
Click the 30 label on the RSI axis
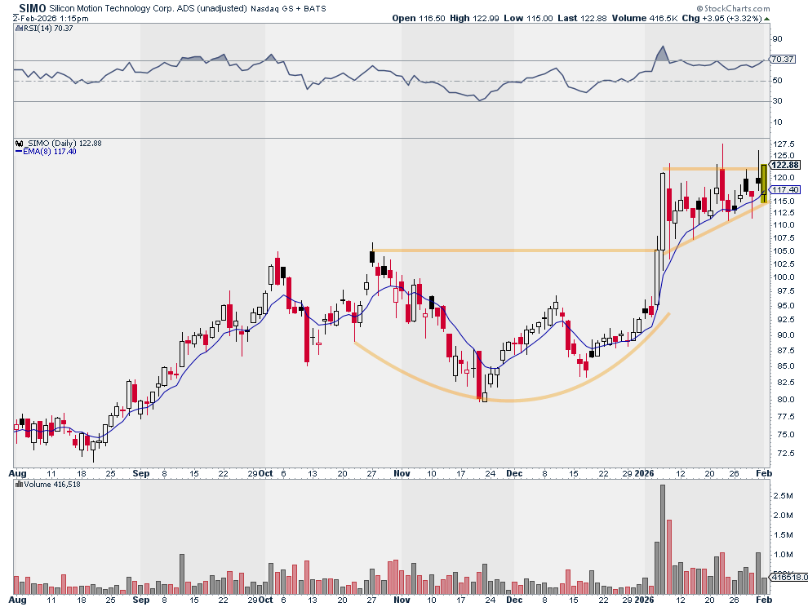point(777,101)
